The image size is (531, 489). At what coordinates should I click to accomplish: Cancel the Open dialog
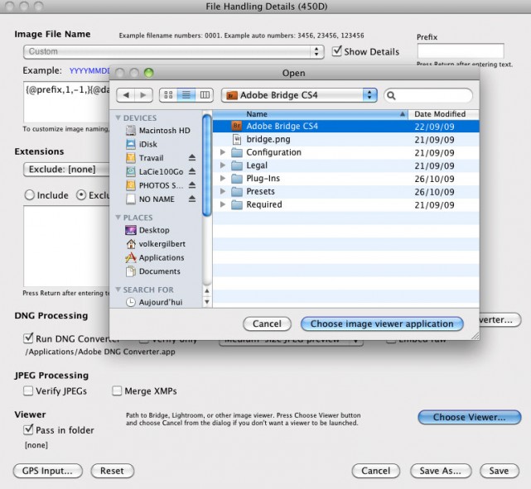[x=268, y=324]
